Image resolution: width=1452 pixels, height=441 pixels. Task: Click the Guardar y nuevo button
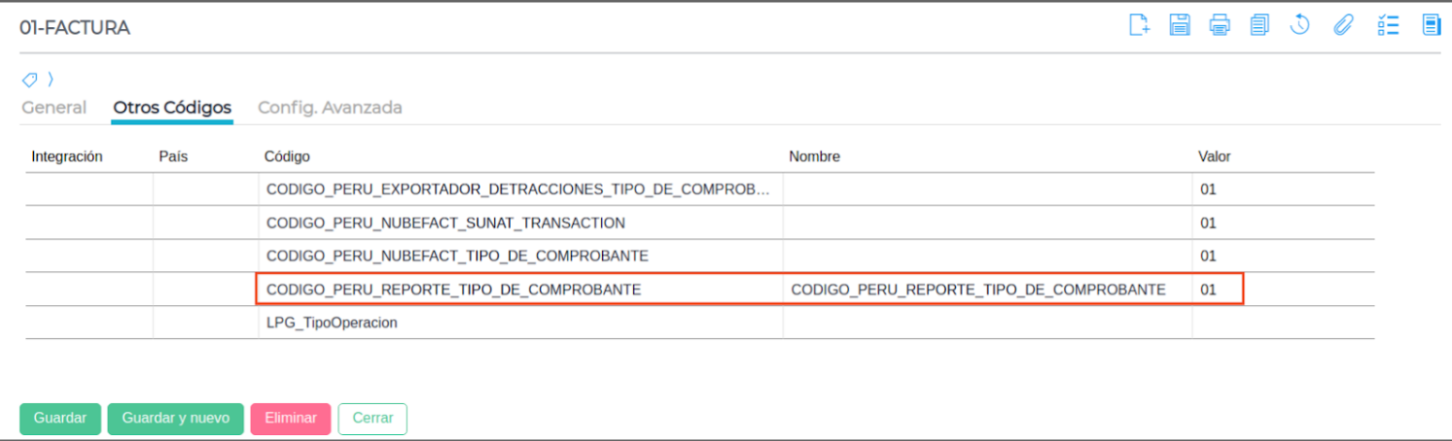[x=175, y=419]
